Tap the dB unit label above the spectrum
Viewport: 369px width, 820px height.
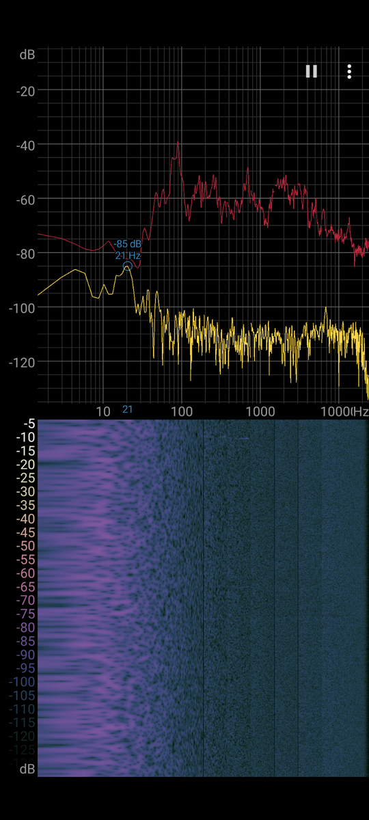28,55
